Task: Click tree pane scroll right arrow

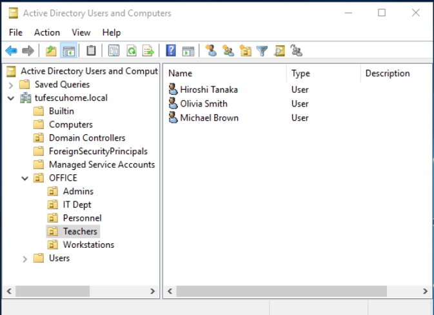Action: tap(152, 291)
